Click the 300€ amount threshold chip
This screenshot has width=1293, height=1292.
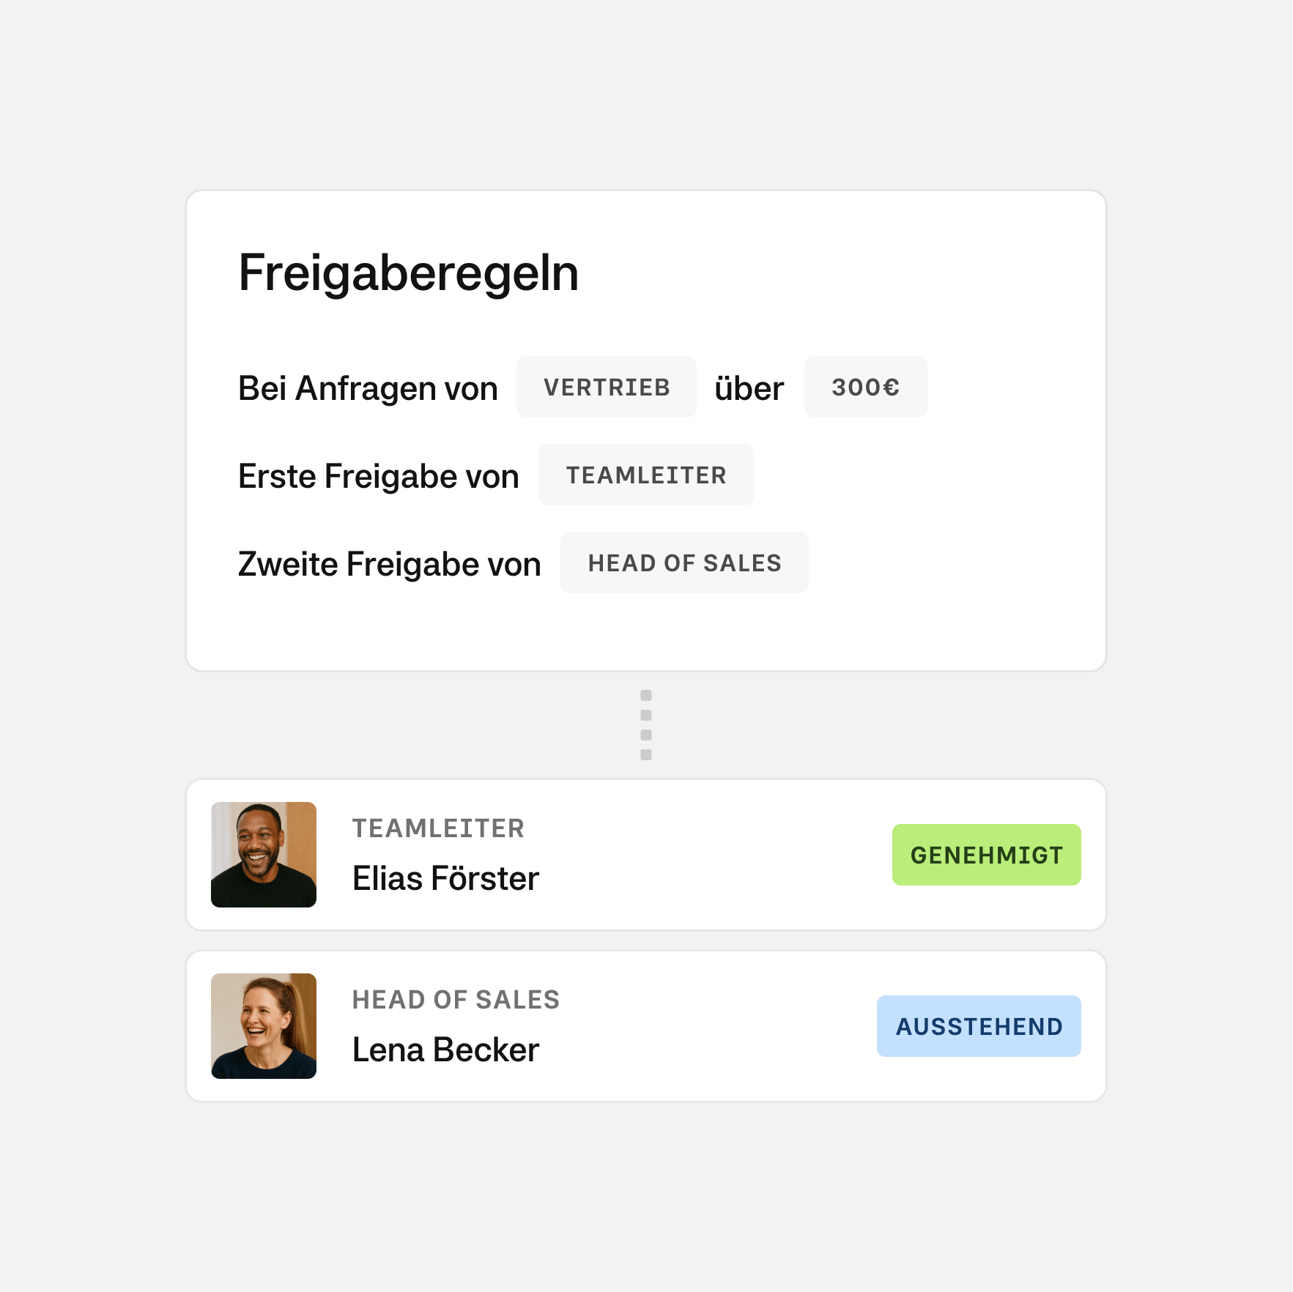click(x=865, y=387)
